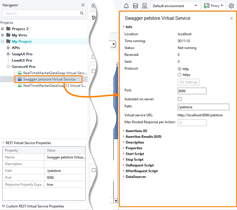Expand the AfterRequest Script section
237x210 pixels.
coord(124,171)
